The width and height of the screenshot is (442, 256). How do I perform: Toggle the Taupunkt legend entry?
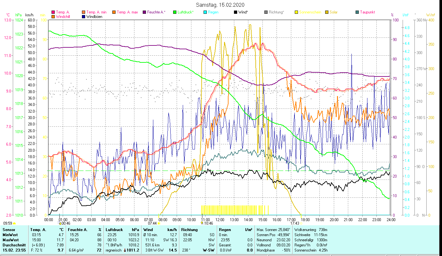(367, 12)
